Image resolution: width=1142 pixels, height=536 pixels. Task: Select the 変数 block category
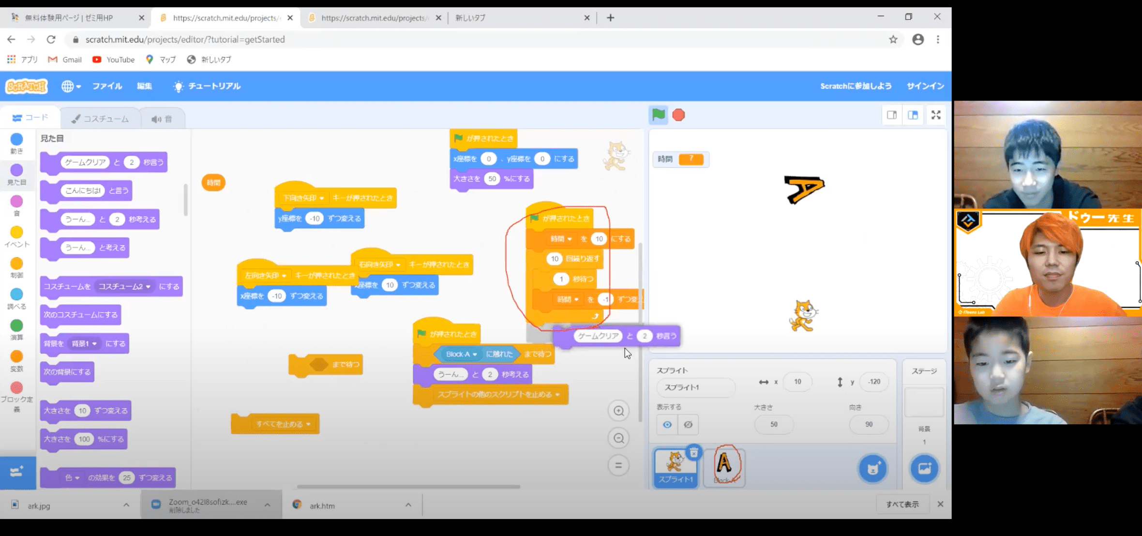(x=16, y=361)
